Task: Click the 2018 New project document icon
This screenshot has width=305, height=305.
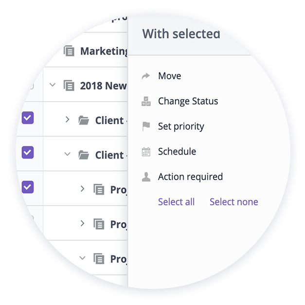Action: click(69, 86)
